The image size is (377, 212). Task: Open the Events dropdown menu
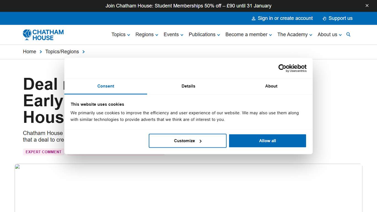173,35
